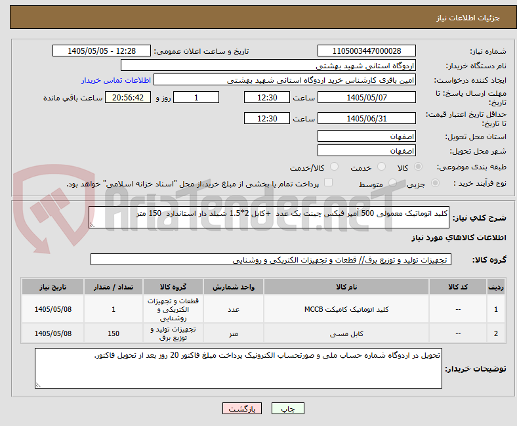Click the row number 2 cell

click(496, 333)
